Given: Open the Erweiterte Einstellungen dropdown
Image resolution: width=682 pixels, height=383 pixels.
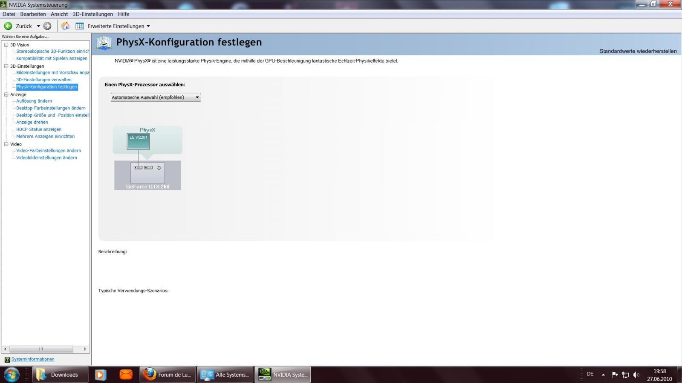Looking at the screenshot, I should [x=148, y=26].
